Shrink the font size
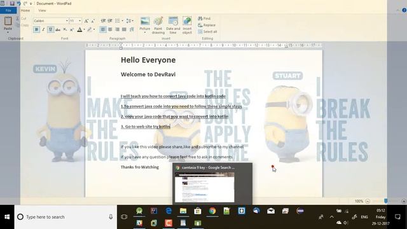407x229 pixels. coord(93,21)
